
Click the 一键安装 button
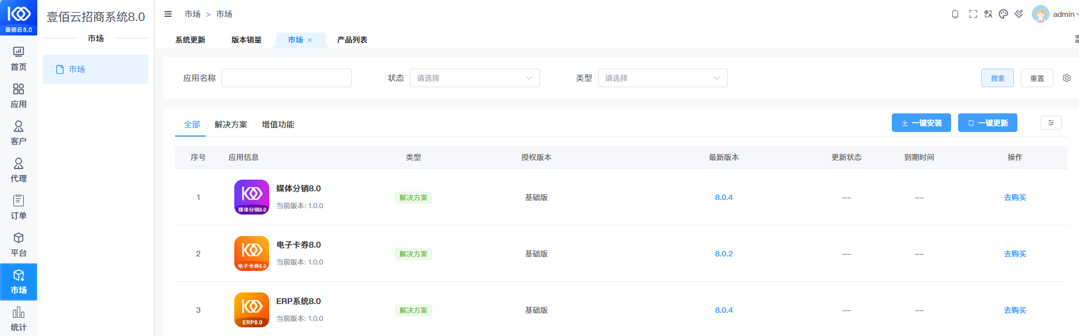(921, 123)
